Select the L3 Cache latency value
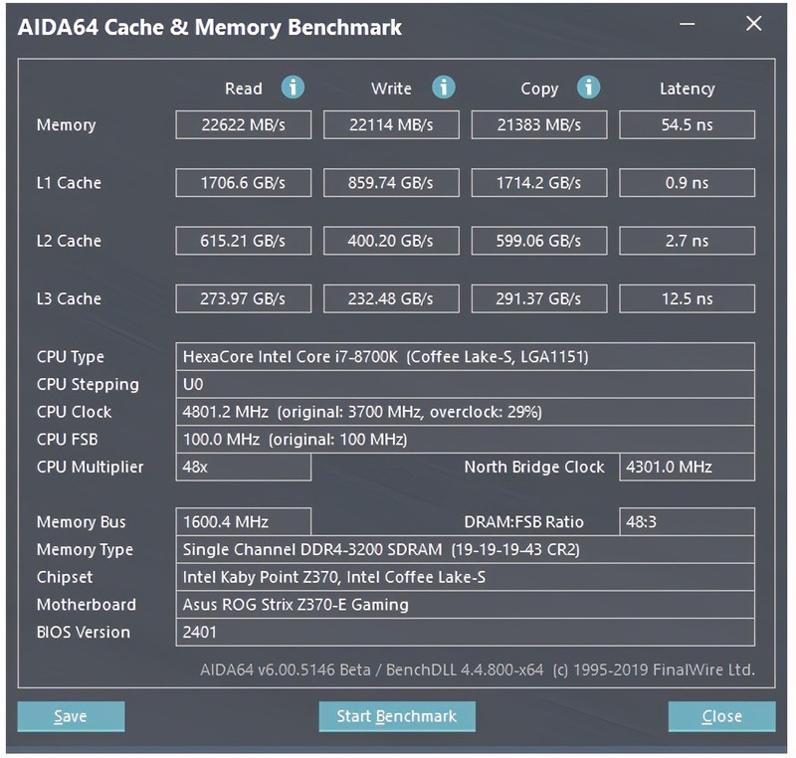 [x=688, y=298]
